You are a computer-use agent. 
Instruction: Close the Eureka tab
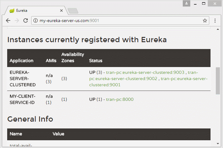tap(61, 11)
